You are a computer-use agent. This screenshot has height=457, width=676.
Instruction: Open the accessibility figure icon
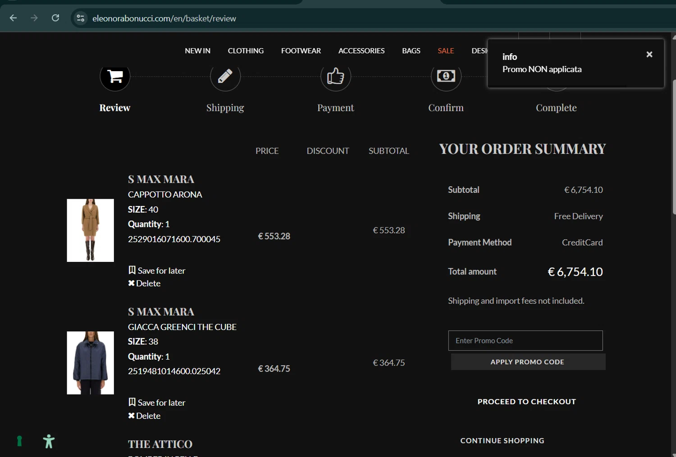point(49,441)
